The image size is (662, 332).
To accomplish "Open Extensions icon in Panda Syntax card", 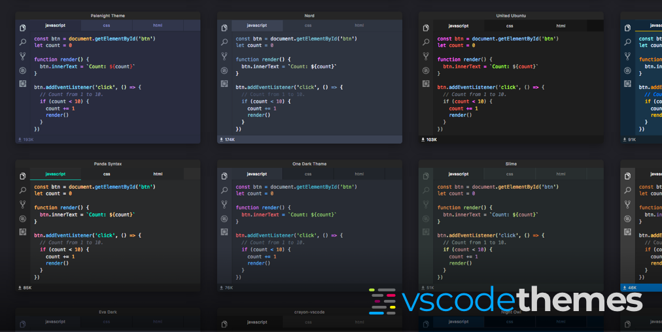I will [x=23, y=231].
